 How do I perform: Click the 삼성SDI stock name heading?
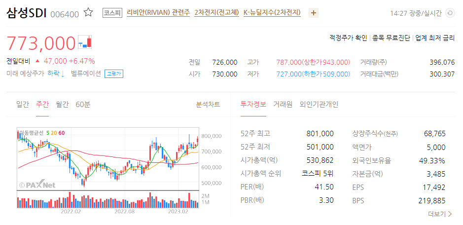pos(26,13)
